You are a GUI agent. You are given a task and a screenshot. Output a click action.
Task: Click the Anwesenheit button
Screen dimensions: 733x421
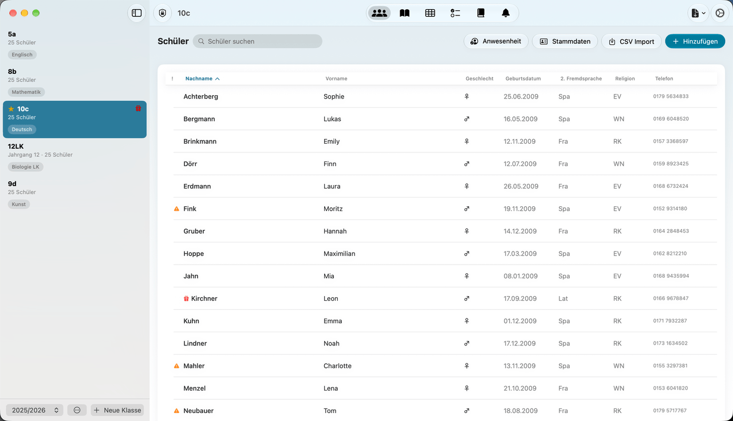[496, 41]
